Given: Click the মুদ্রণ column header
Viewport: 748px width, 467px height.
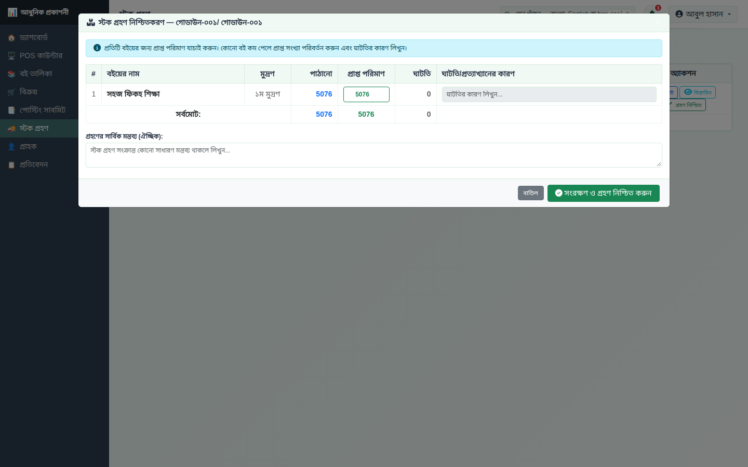Looking at the screenshot, I should point(268,74).
